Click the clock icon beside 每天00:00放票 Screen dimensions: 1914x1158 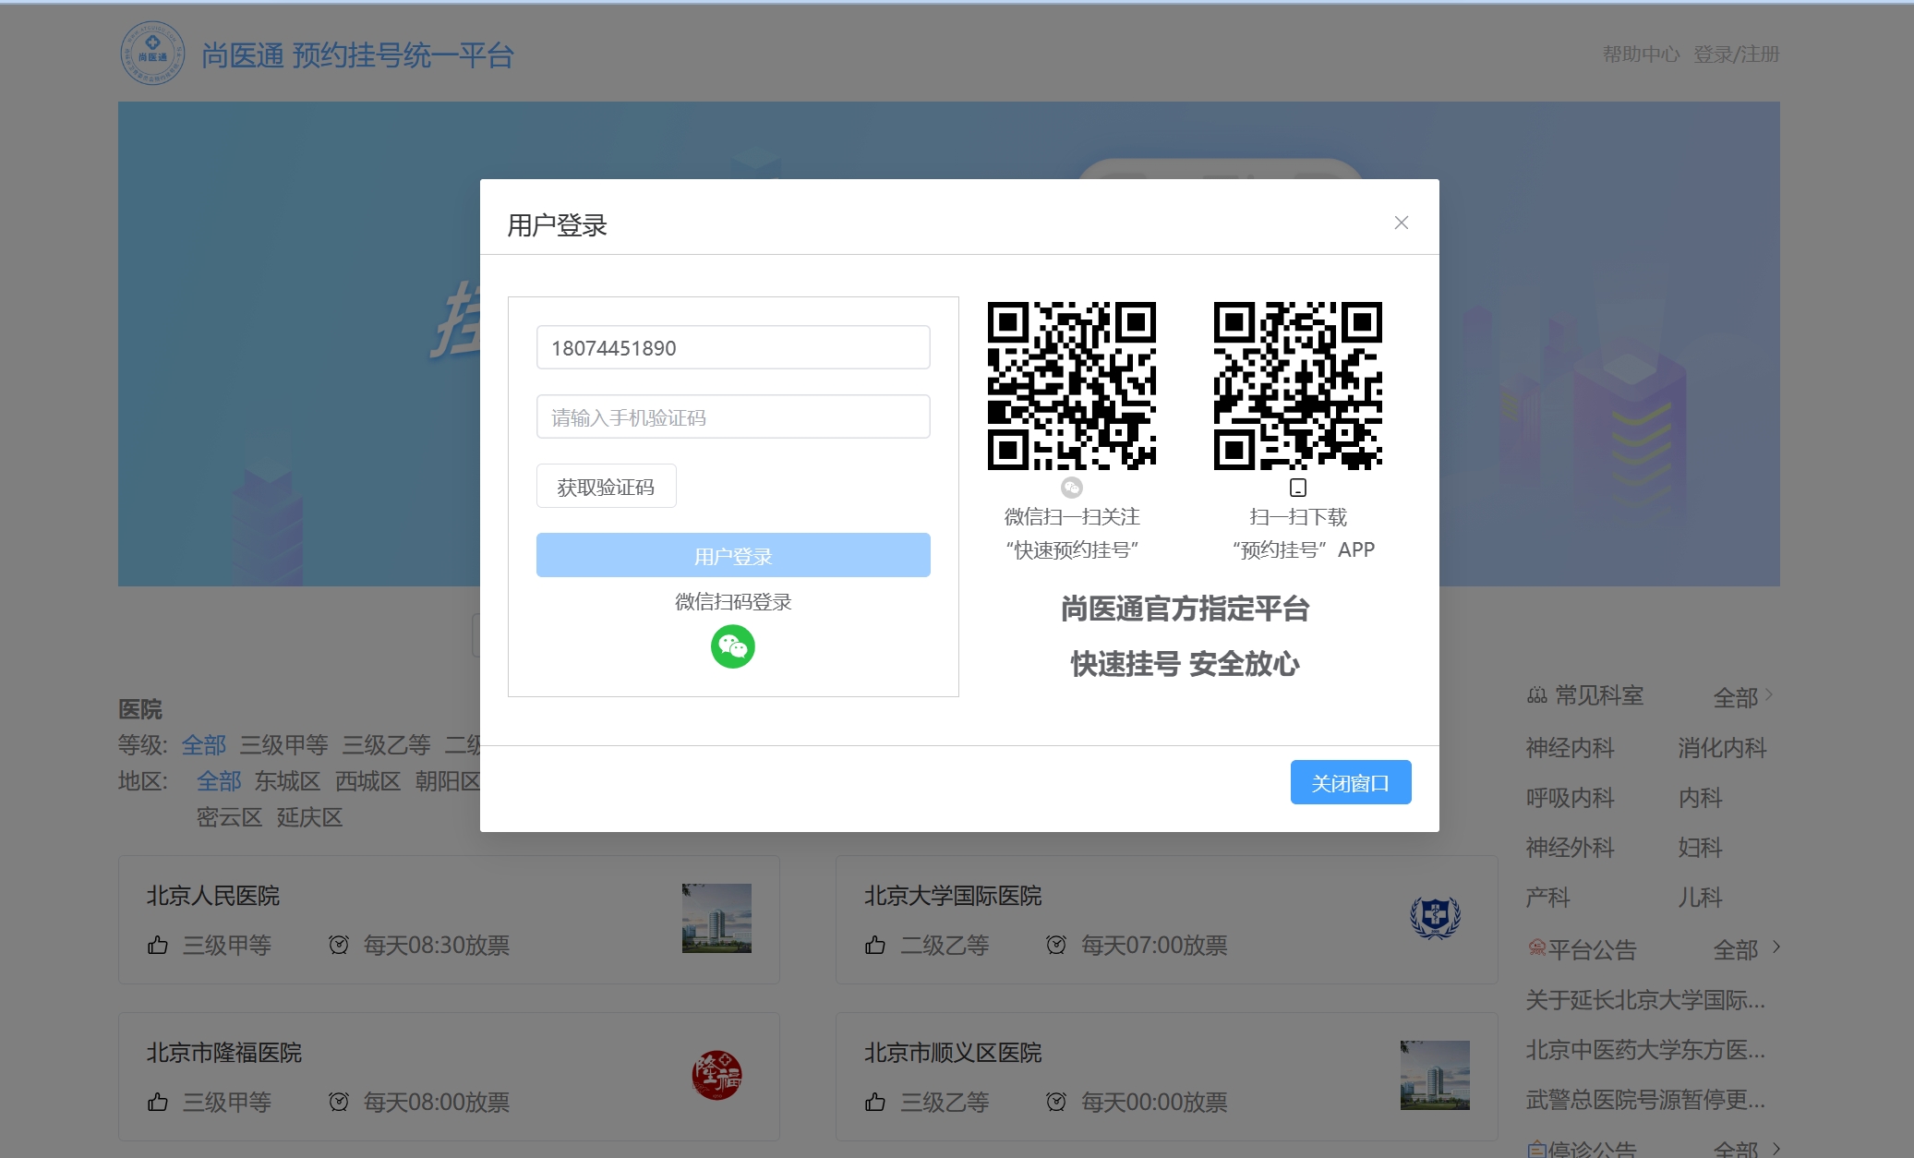tap(1056, 1102)
